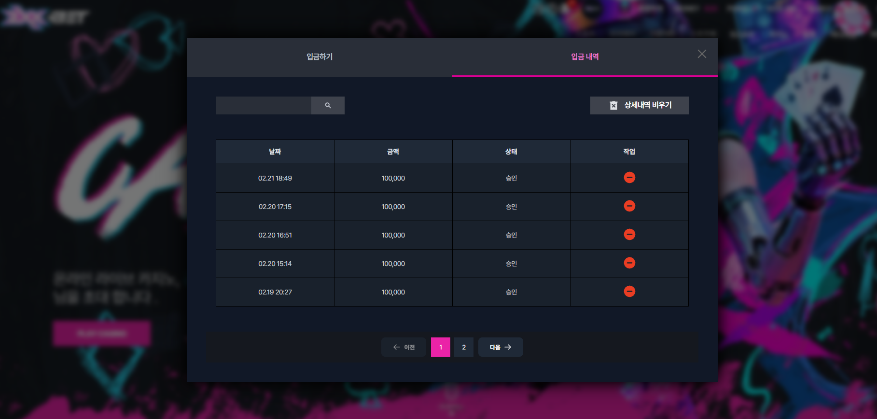Image resolution: width=877 pixels, height=419 pixels.
Task: Select page 1 in pagination
Action: point(441,347)
